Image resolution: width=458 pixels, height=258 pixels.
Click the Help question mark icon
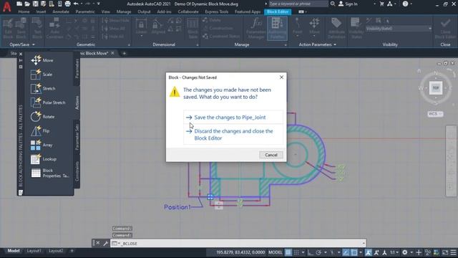[x=405, y=4]
